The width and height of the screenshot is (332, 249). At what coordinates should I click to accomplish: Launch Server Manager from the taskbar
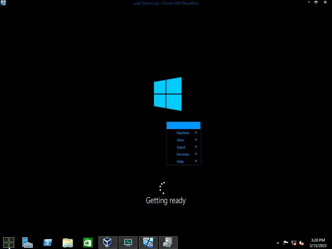28,243
